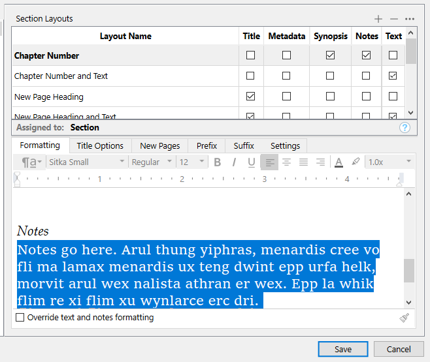Center align the text
430x362 pixels.
(x=286, y=162)
